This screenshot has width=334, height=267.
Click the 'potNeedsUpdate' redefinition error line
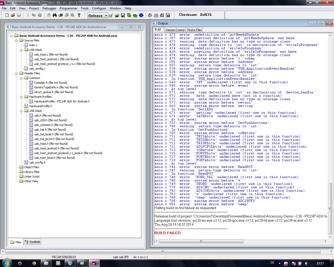[207, 35]
